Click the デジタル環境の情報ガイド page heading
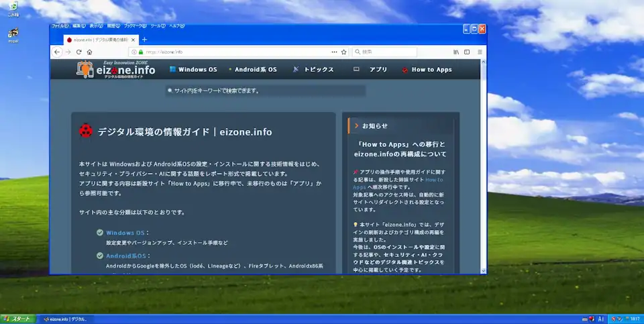This screenshot has height=324, width=644. [x=185, y=132]
